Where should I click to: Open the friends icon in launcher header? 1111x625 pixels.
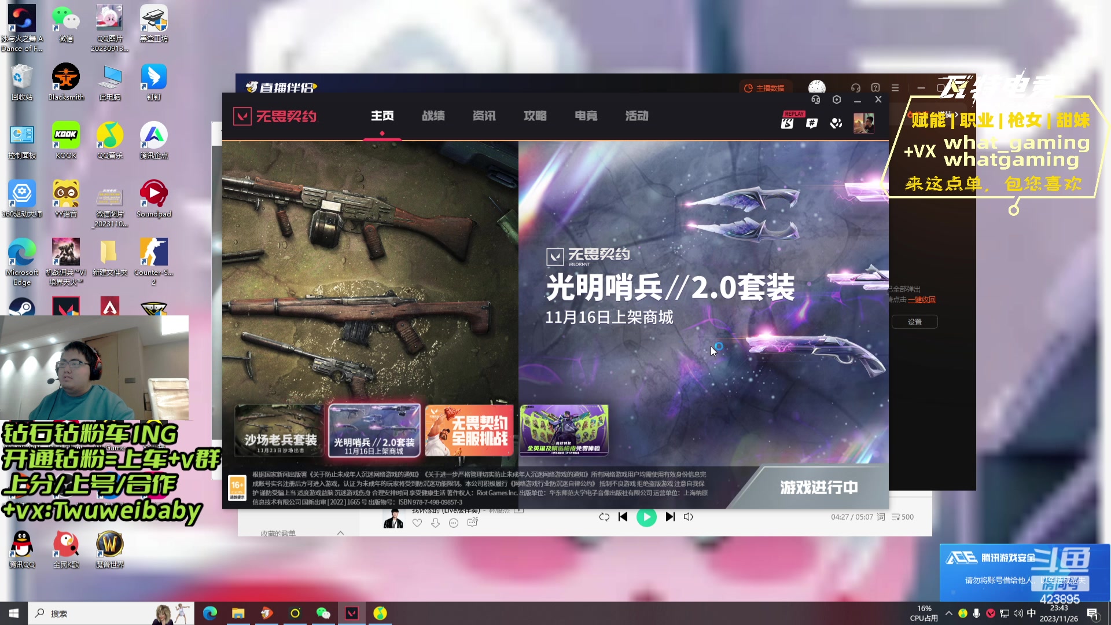tap(836, 123)
